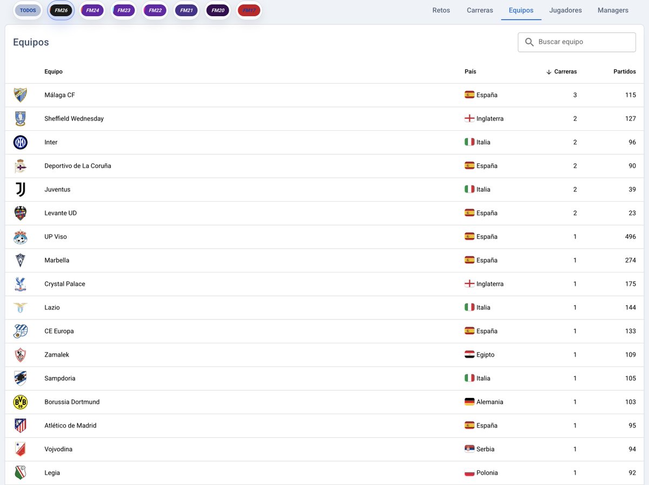Click the Inter club logo

point(21,142)
